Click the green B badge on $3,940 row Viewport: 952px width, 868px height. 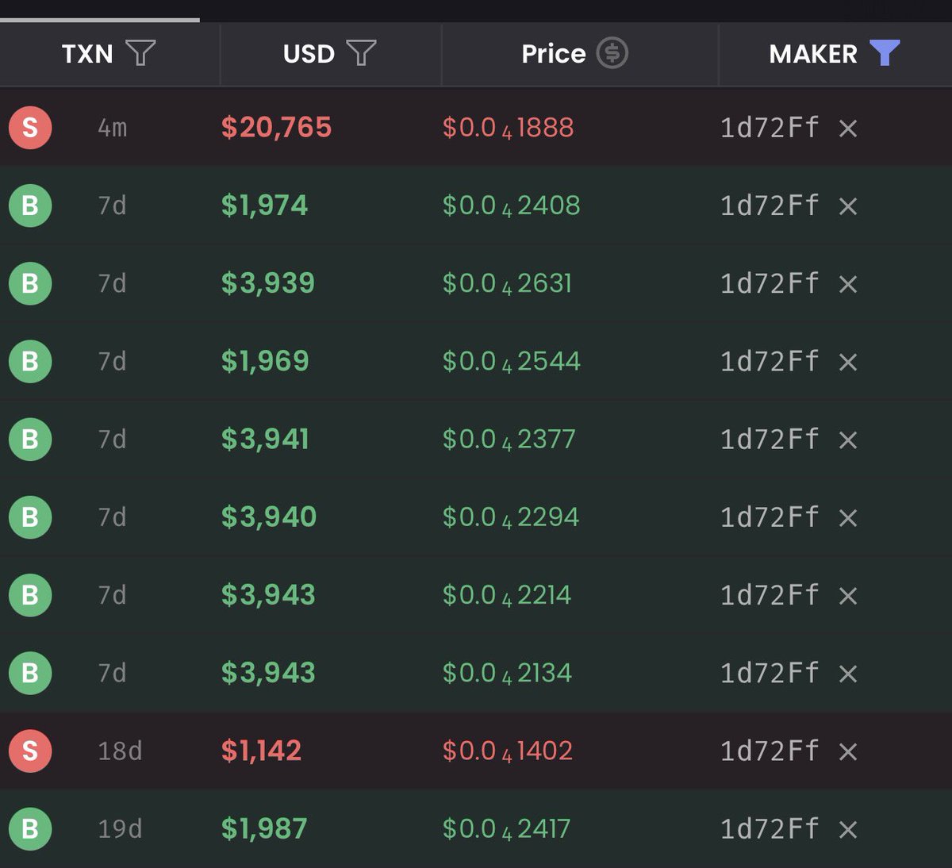pyautogui.click(x=30, y=517)
